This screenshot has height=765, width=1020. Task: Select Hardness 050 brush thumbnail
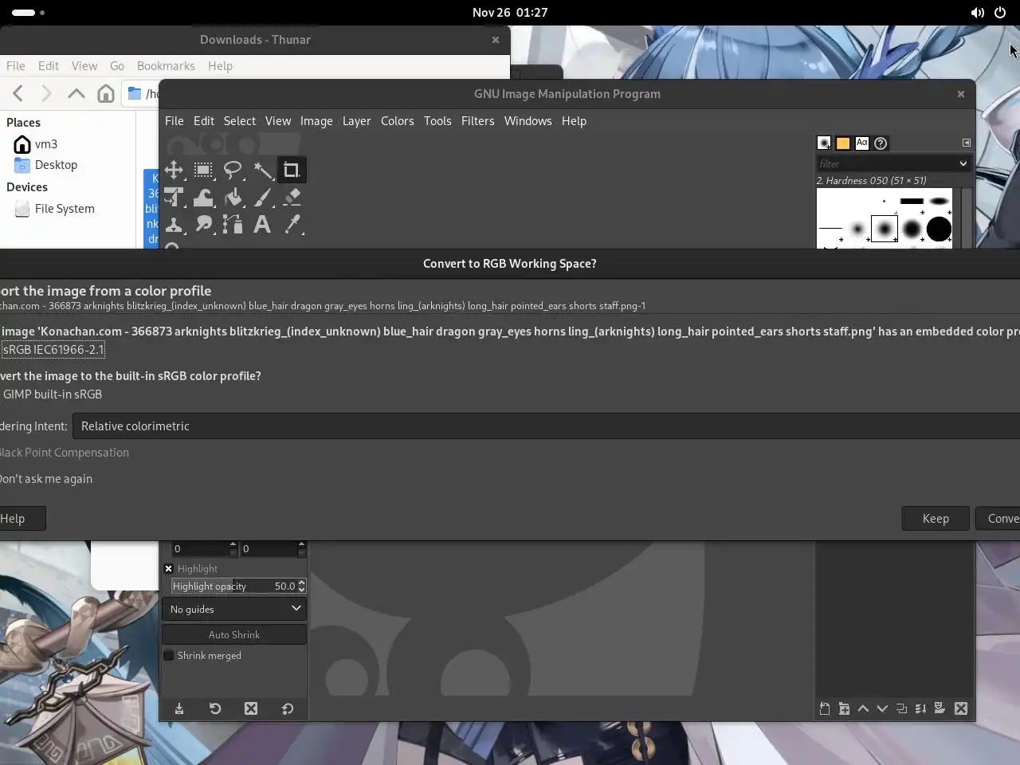(x=885, y=229)
